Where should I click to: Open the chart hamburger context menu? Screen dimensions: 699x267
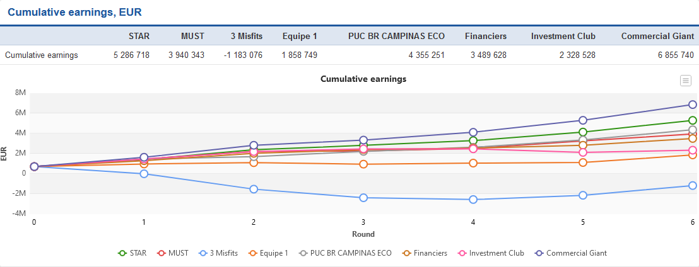[x=685, y=80]
